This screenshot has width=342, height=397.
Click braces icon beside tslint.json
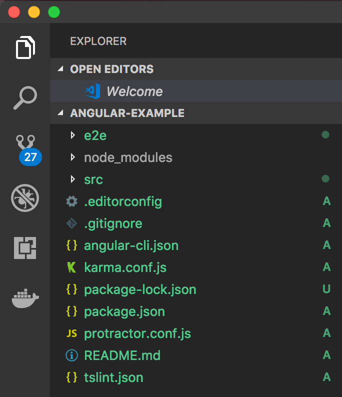click(x=71, y=377)
